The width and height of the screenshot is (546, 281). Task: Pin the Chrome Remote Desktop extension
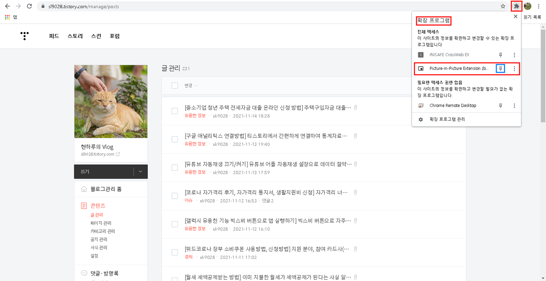click(501, 106)
